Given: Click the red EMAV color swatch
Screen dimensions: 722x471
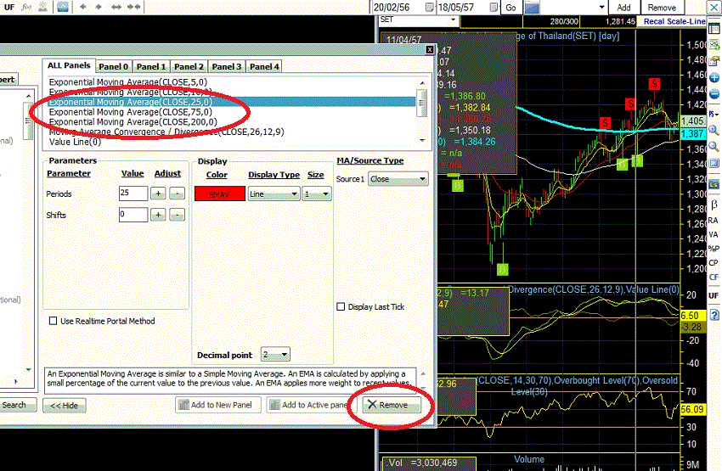Looking at the screenshot, I should (x=220, y=194).
